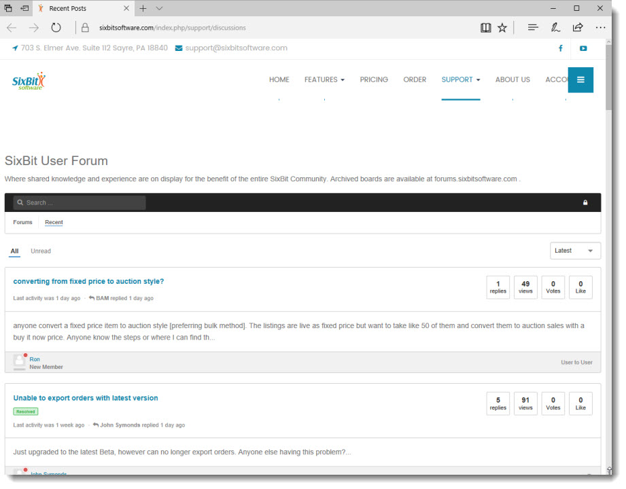Go back to the previous browser page
This screenshot has width=626, height=489.
12,28
